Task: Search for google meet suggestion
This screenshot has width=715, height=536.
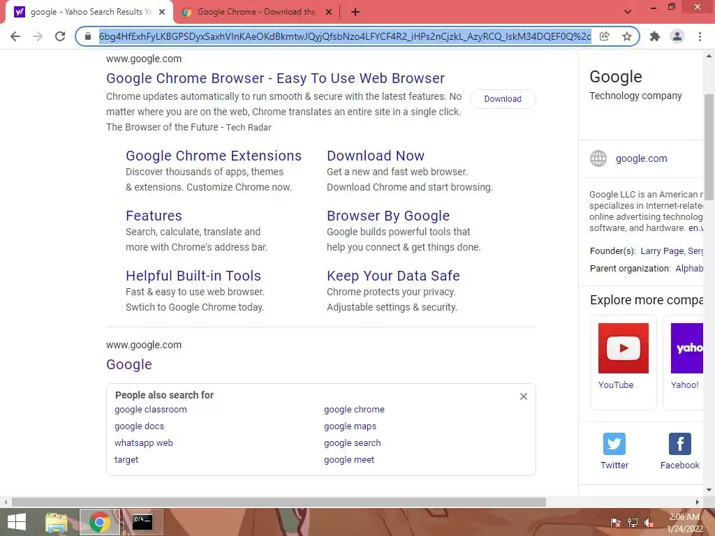Action: click(349, 459)
